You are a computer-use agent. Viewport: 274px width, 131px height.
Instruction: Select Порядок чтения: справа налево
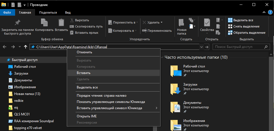tap(114, 96)
